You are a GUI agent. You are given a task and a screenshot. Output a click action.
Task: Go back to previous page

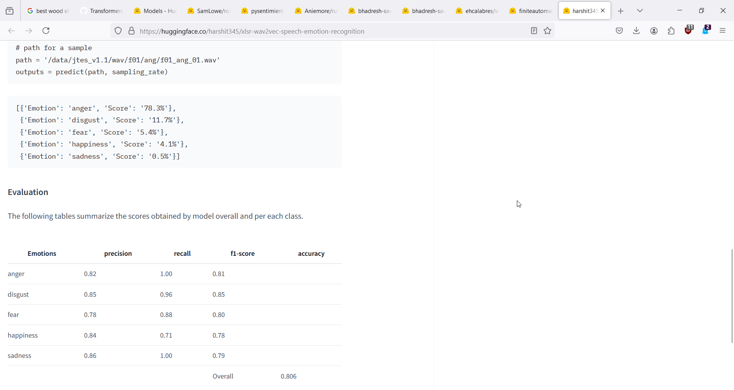point(11,31)
